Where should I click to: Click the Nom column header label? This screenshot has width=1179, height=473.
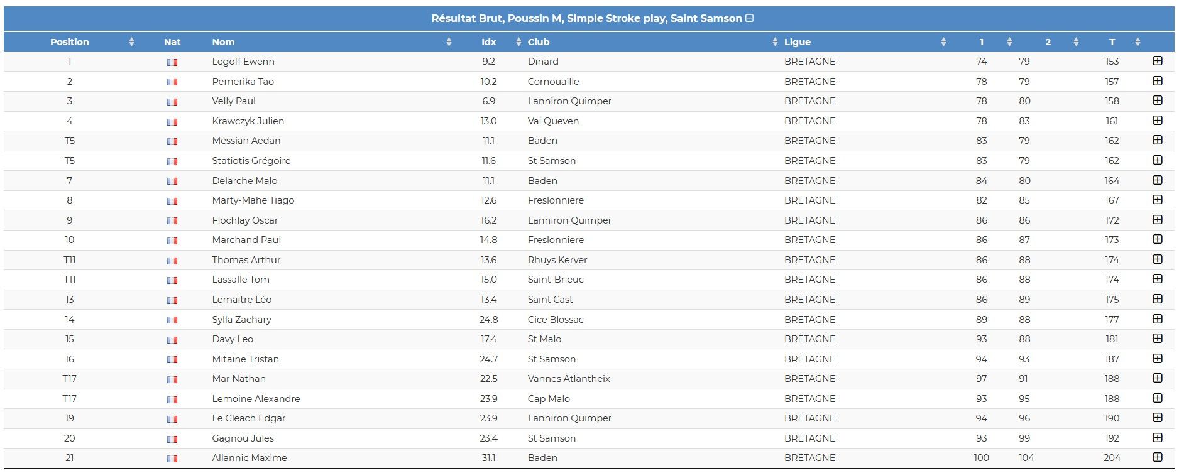click(x=223, y=42)
